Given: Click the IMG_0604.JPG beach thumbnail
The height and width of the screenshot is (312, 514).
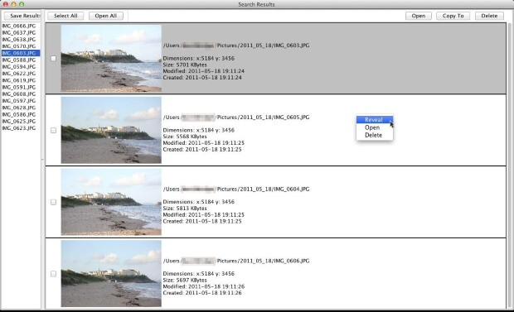Looking at the screenshot, I should 111,202.
